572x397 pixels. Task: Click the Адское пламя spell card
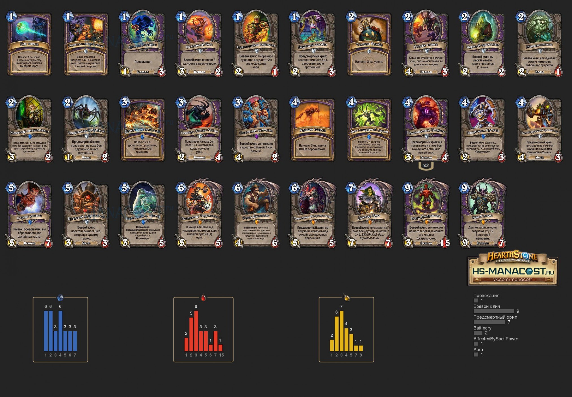tap(313, 129)
